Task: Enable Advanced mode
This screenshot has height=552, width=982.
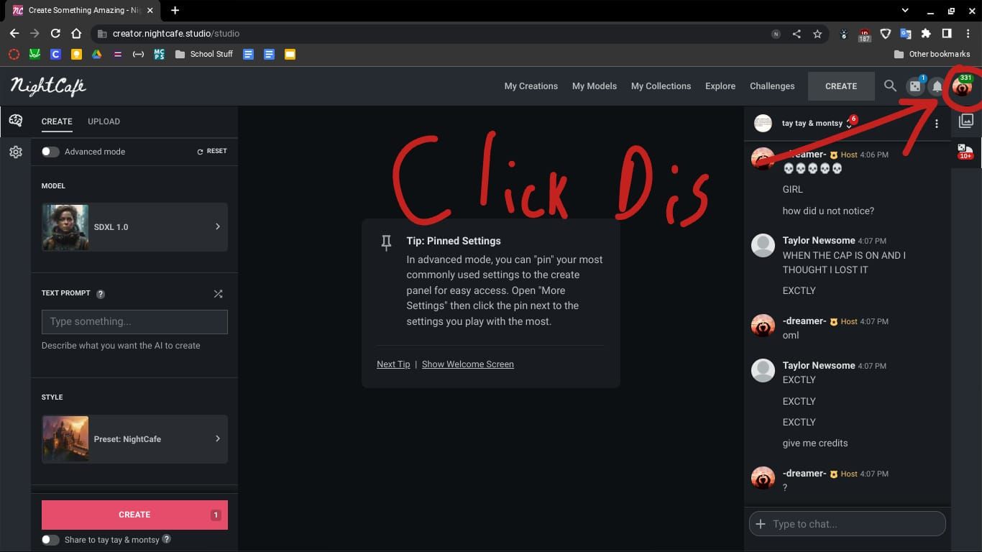Action: click(x=50, y=152)
